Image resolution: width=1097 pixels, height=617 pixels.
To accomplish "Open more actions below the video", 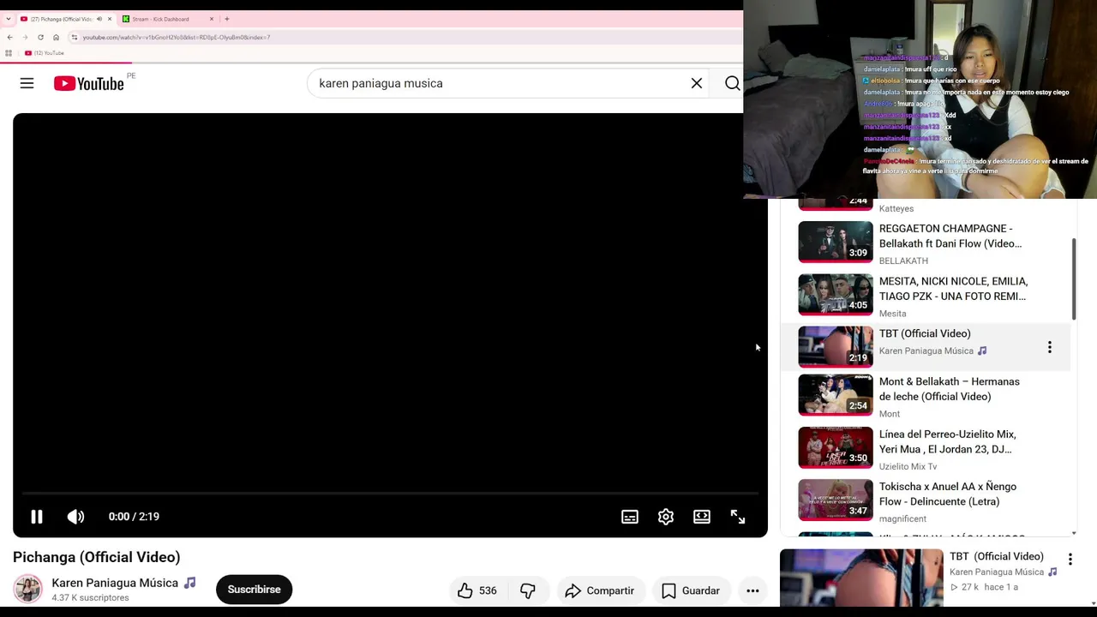I will [x=752, y=590].
